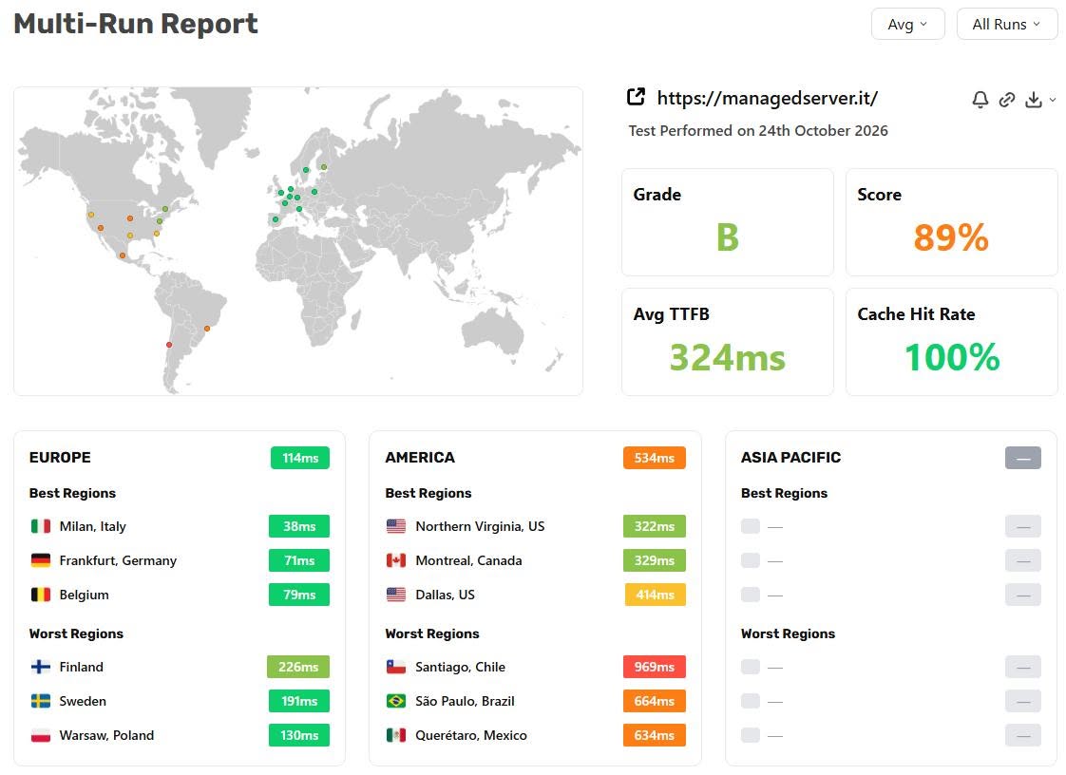
Task: Click the 191ms badge for Sweden
Action: click(x=299, y=701)
